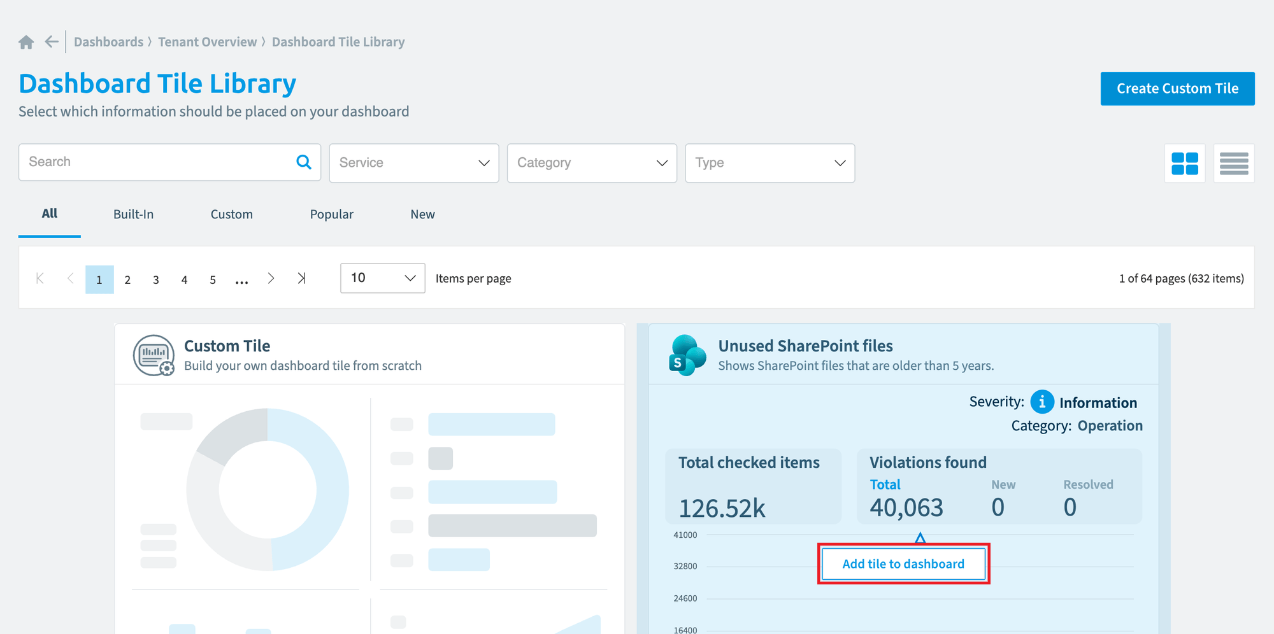This screenshot has height=634, width=1274.
Task: Click the pagination ellipsis
Action: 241,281
